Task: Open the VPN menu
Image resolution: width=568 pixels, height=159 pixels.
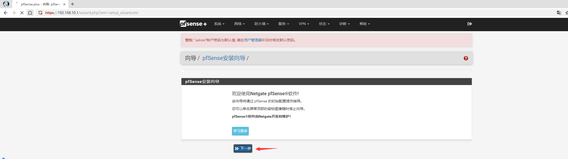Action: pyautogui.click(x=304, y=24)
